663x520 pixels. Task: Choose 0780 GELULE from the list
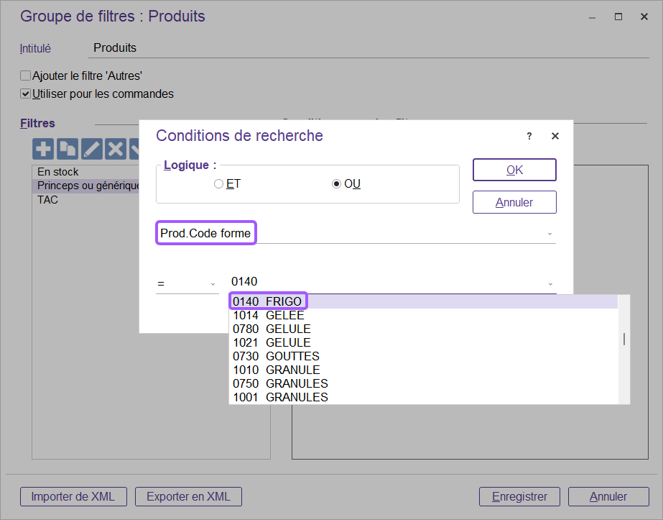(x=272, y=329)
